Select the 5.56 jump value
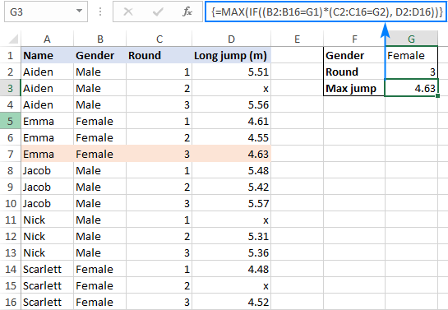The image size is (448, 310). coord(231,104)
